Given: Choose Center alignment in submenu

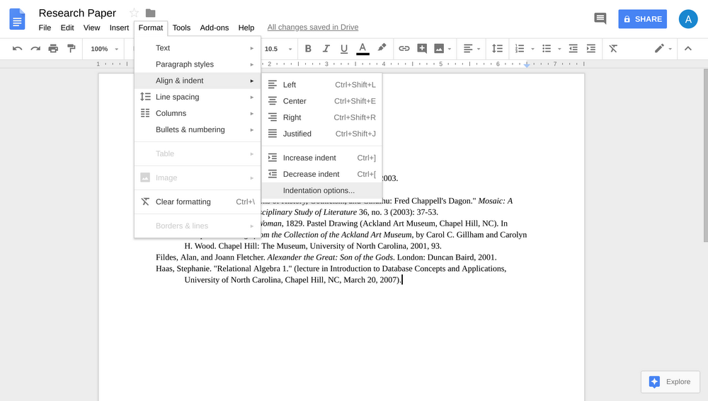Looking at the screenshot, I should pos(322,101).
